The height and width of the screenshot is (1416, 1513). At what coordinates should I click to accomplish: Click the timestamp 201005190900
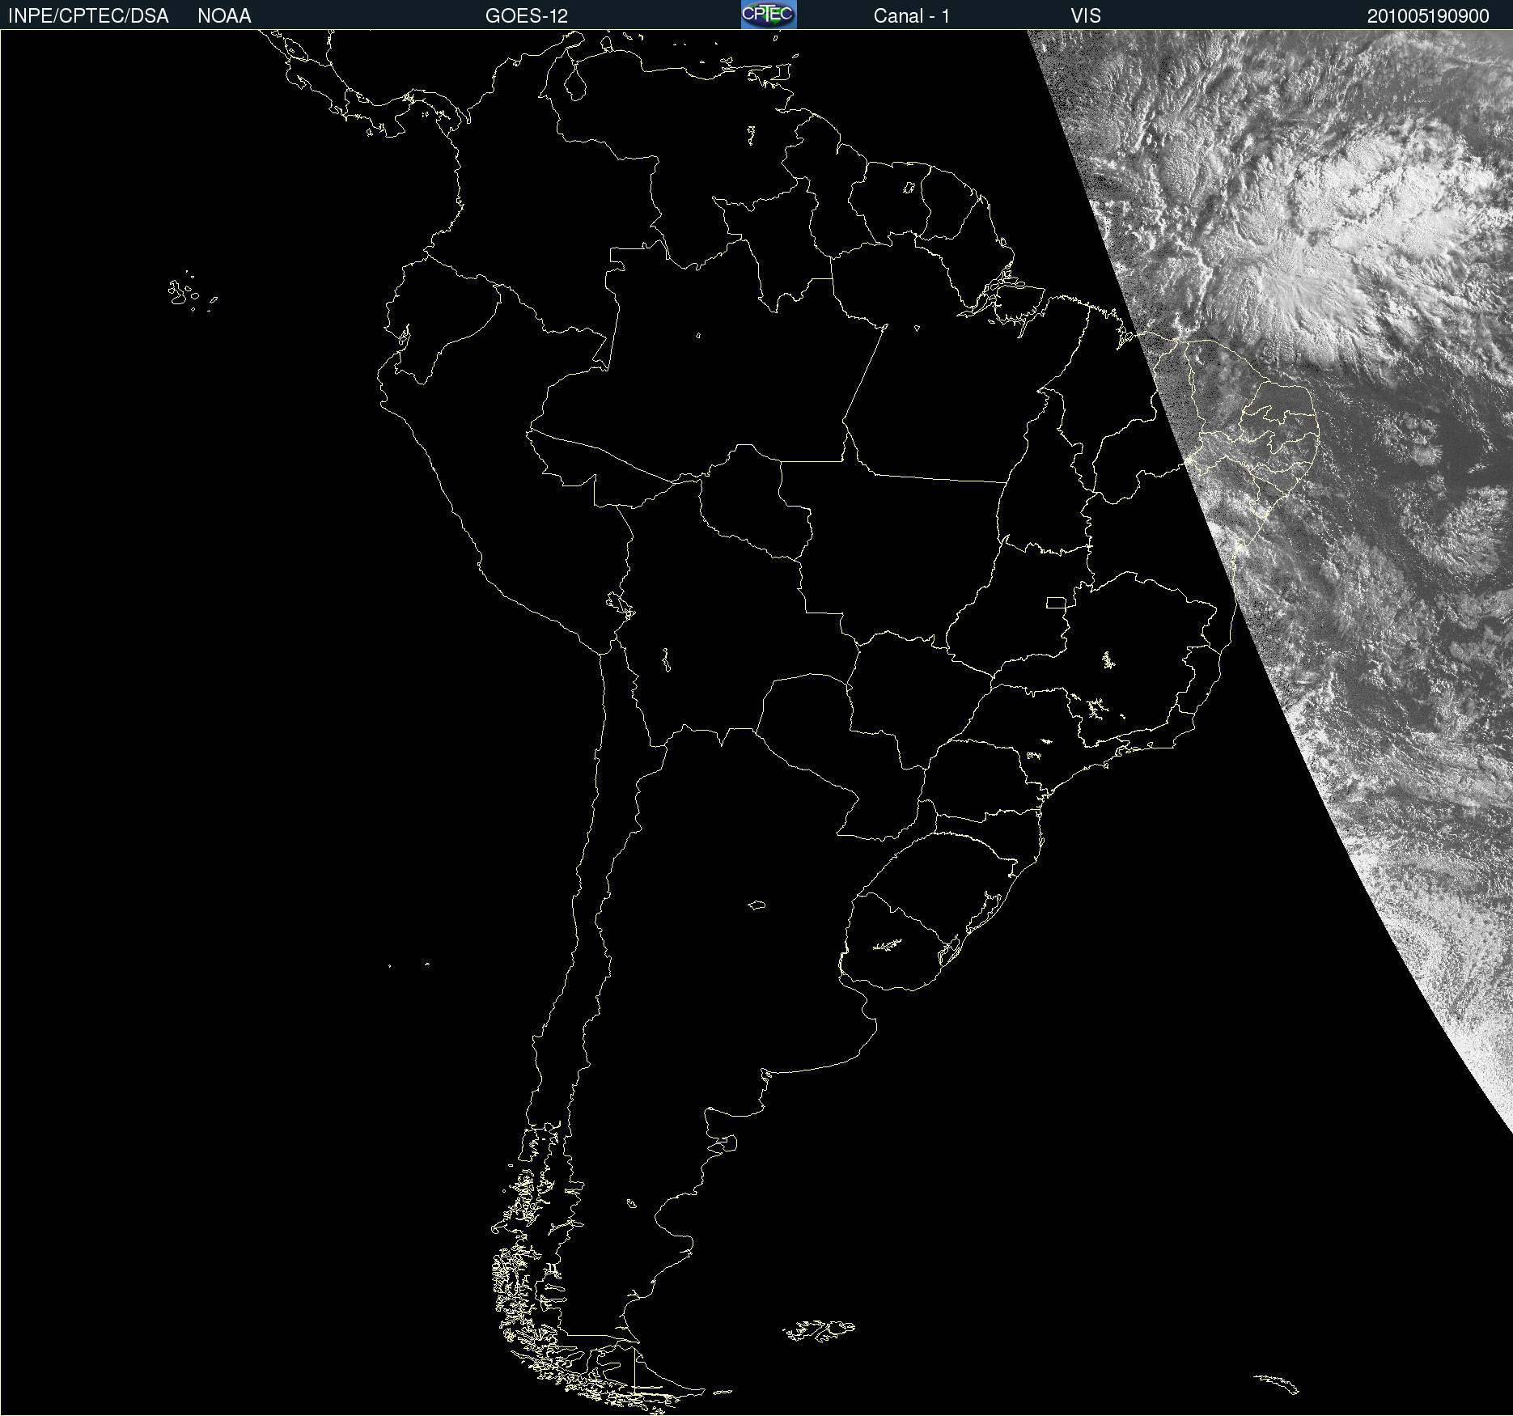click(1428, 16)
